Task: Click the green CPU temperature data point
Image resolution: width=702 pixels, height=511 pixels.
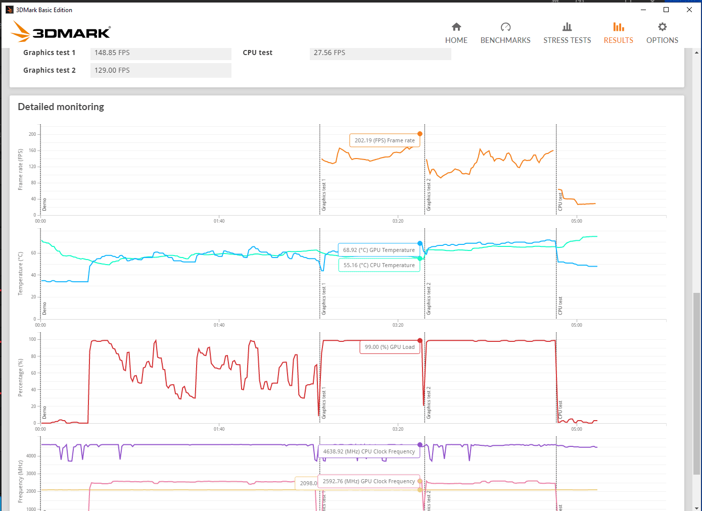Action: [x=420, y=259]
